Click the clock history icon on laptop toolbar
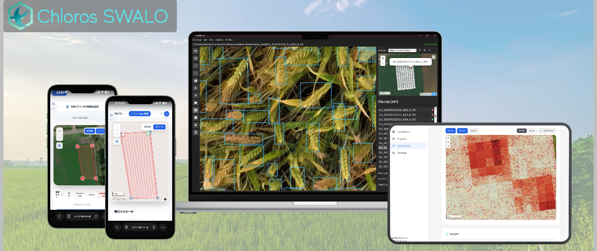The image size is (597, 251). click(196, 58)
